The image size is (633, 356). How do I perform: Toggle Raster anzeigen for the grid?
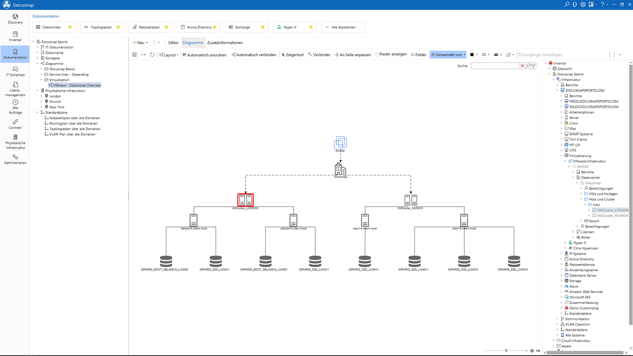point(391,54)
